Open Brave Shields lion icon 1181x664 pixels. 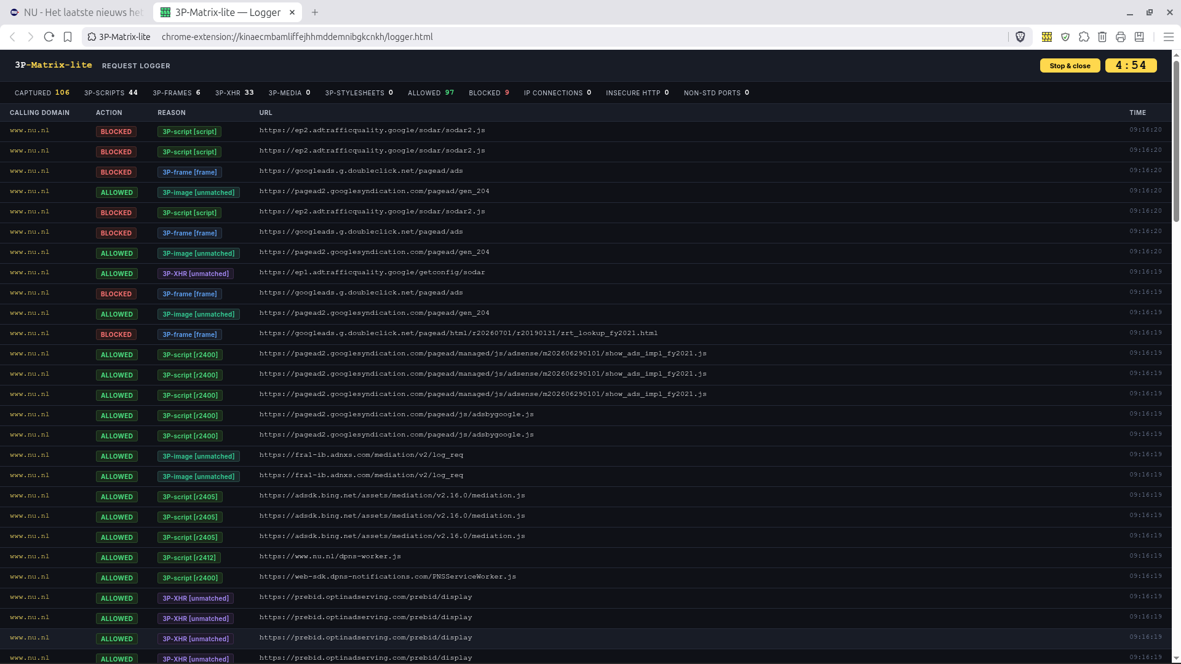(x=1020, y=37)
